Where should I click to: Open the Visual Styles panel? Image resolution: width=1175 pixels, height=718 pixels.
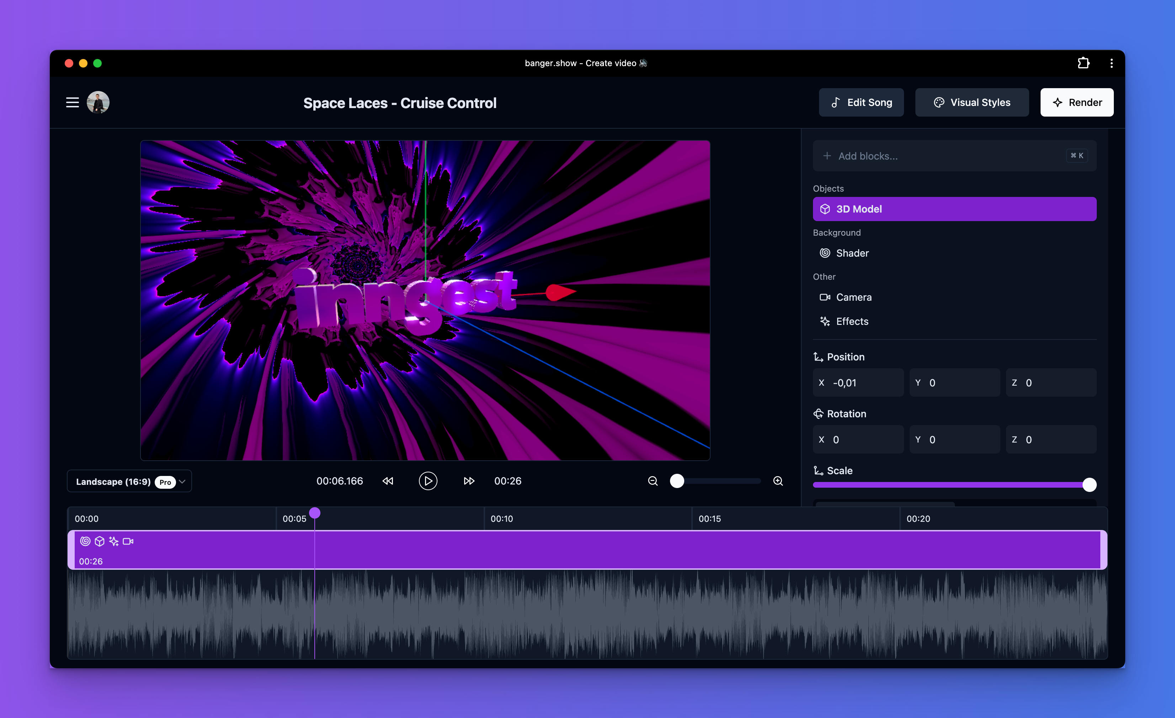(x=972, y=102)
